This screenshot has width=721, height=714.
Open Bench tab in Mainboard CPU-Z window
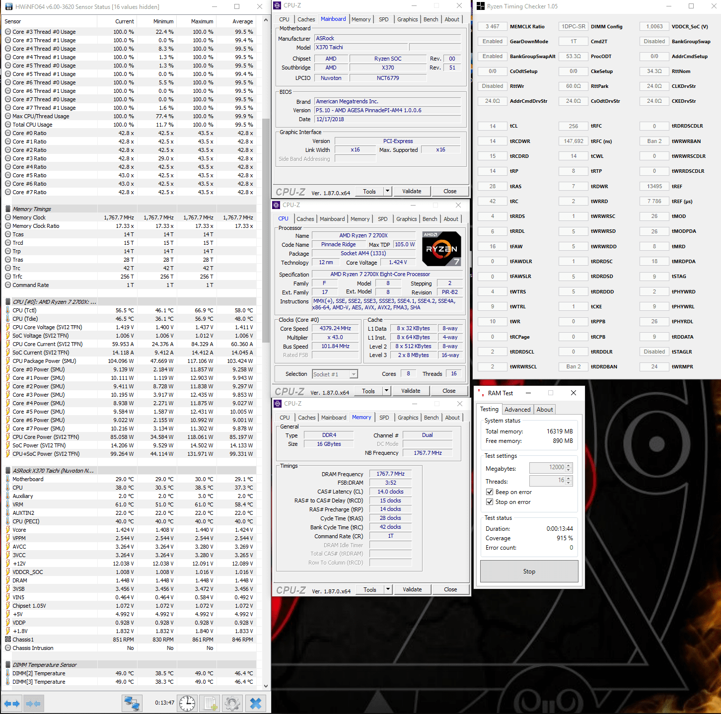pos(431,19)
